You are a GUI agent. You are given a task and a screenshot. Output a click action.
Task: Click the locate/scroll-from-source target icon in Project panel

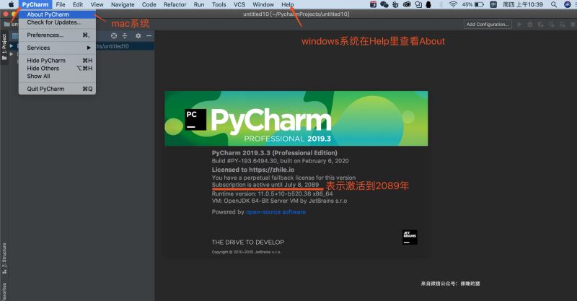[x=114, y=36]
